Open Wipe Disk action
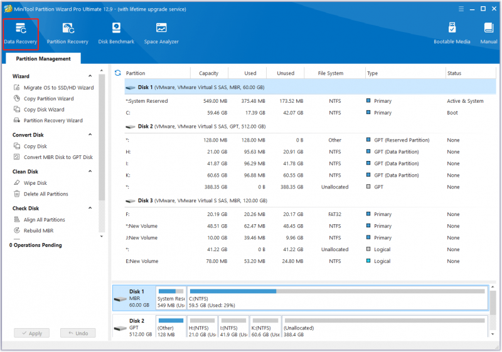 pos(35,183)
